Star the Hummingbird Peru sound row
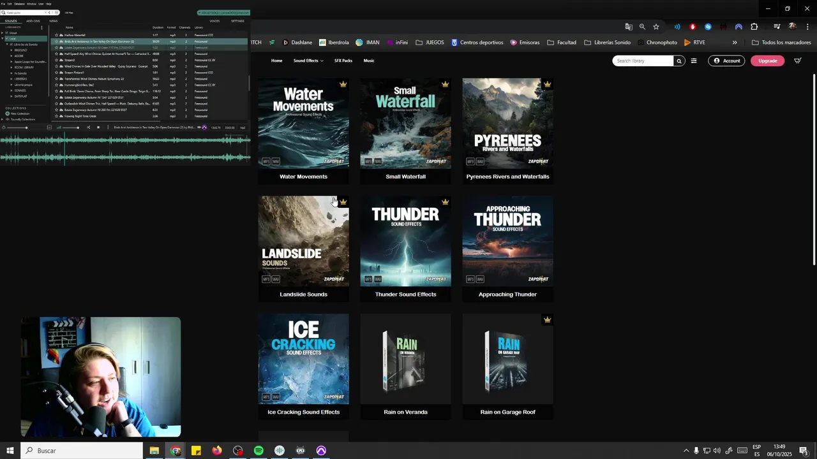The width and height of the screenshot is (817, 459). click(57, 85)
